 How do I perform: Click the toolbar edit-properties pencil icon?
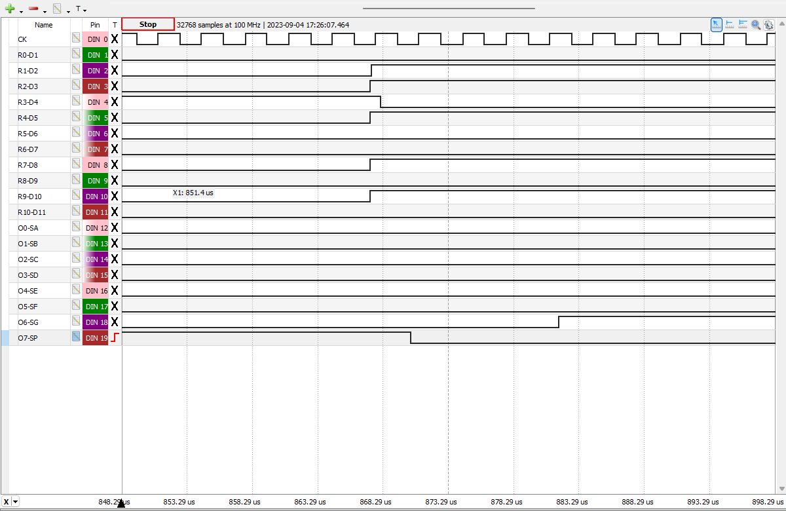pyautogui.click(x=57, y=9)
